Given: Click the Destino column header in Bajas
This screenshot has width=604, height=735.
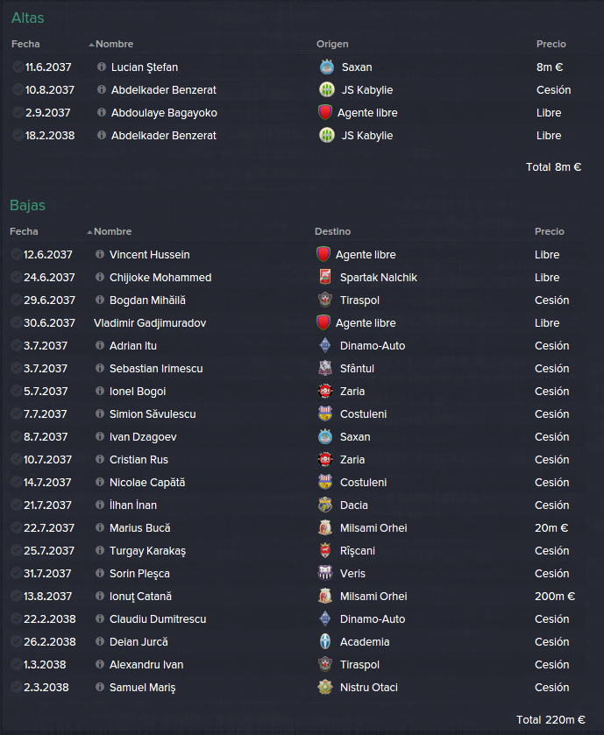Looking at the screenshot, I should coord(332,231).
